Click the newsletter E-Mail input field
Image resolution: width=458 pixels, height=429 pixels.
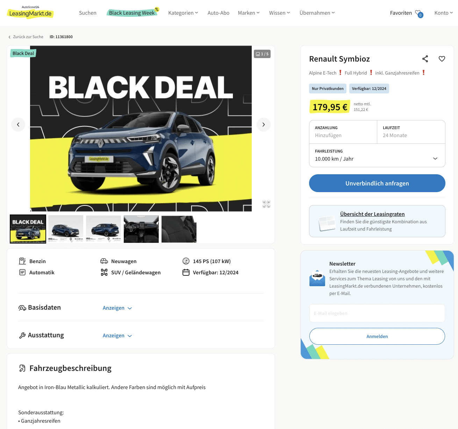pyautogui.click(x=377, y=313)
